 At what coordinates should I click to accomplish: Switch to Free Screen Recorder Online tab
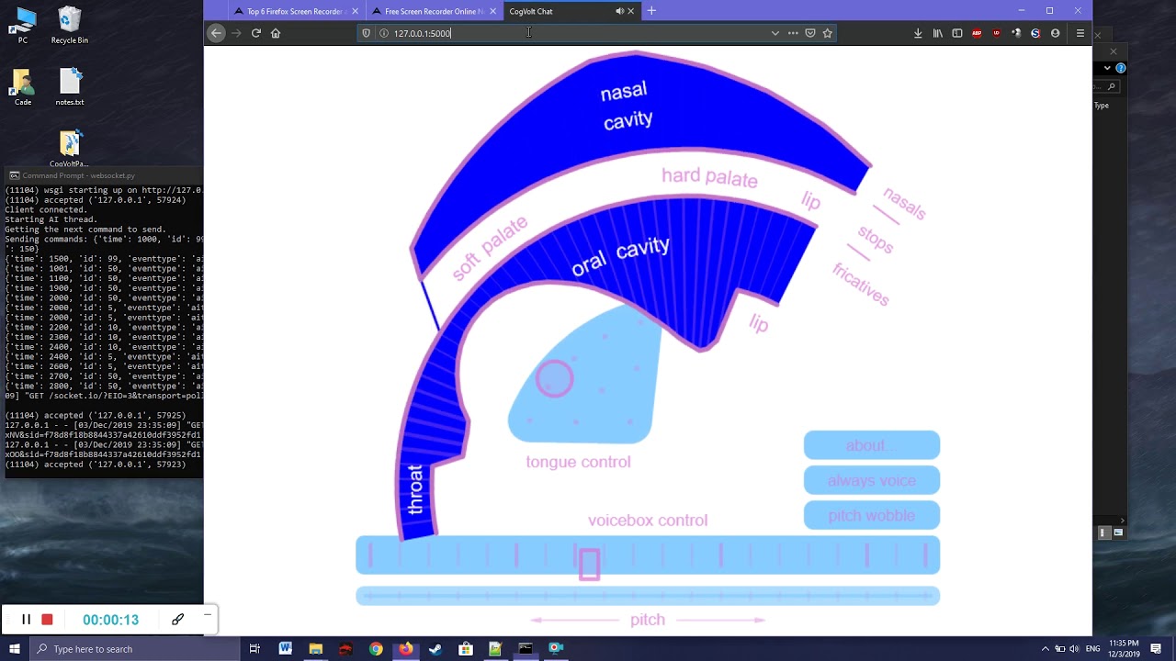(x=434, y=11)
